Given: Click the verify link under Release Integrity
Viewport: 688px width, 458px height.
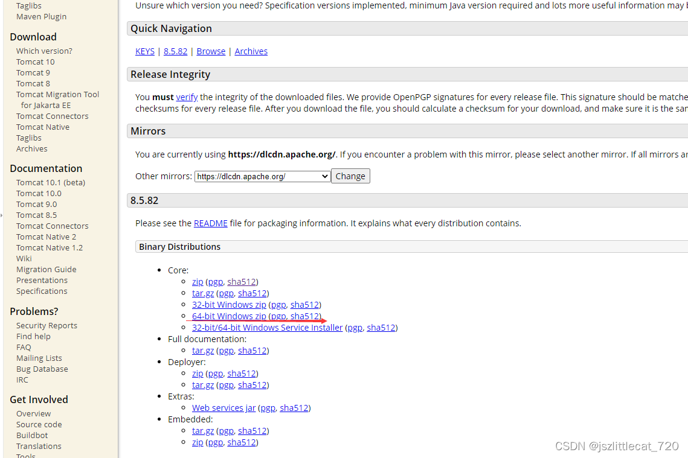Looking at the screenshot, I should pos(187,97).
